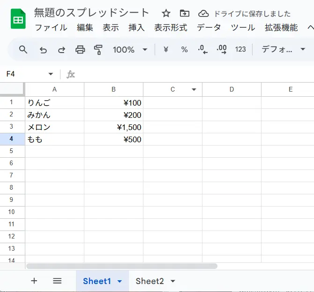Click the move to folder icon
This screenshot has height=292, width=314.
(x=185, y=13)
